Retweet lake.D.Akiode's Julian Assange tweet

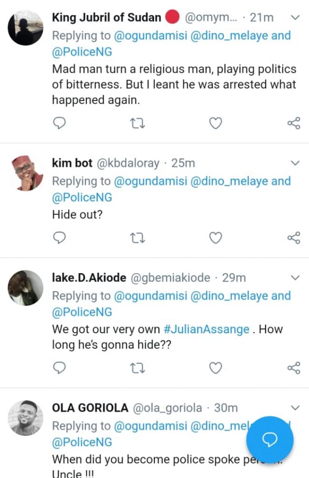pos(137,368)
